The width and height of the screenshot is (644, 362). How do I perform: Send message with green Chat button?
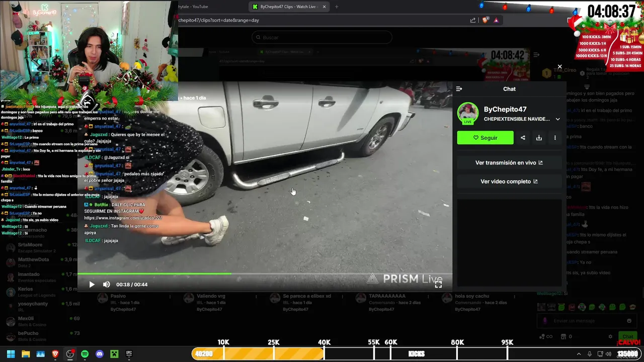click(x=627, y=337)
